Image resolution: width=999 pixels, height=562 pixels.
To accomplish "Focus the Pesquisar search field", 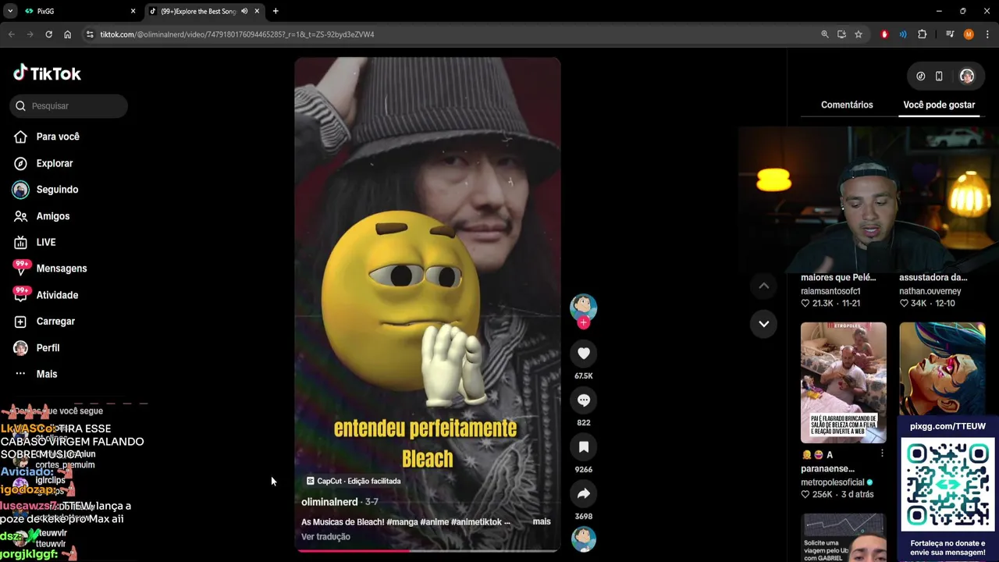I will coord(69,106).
